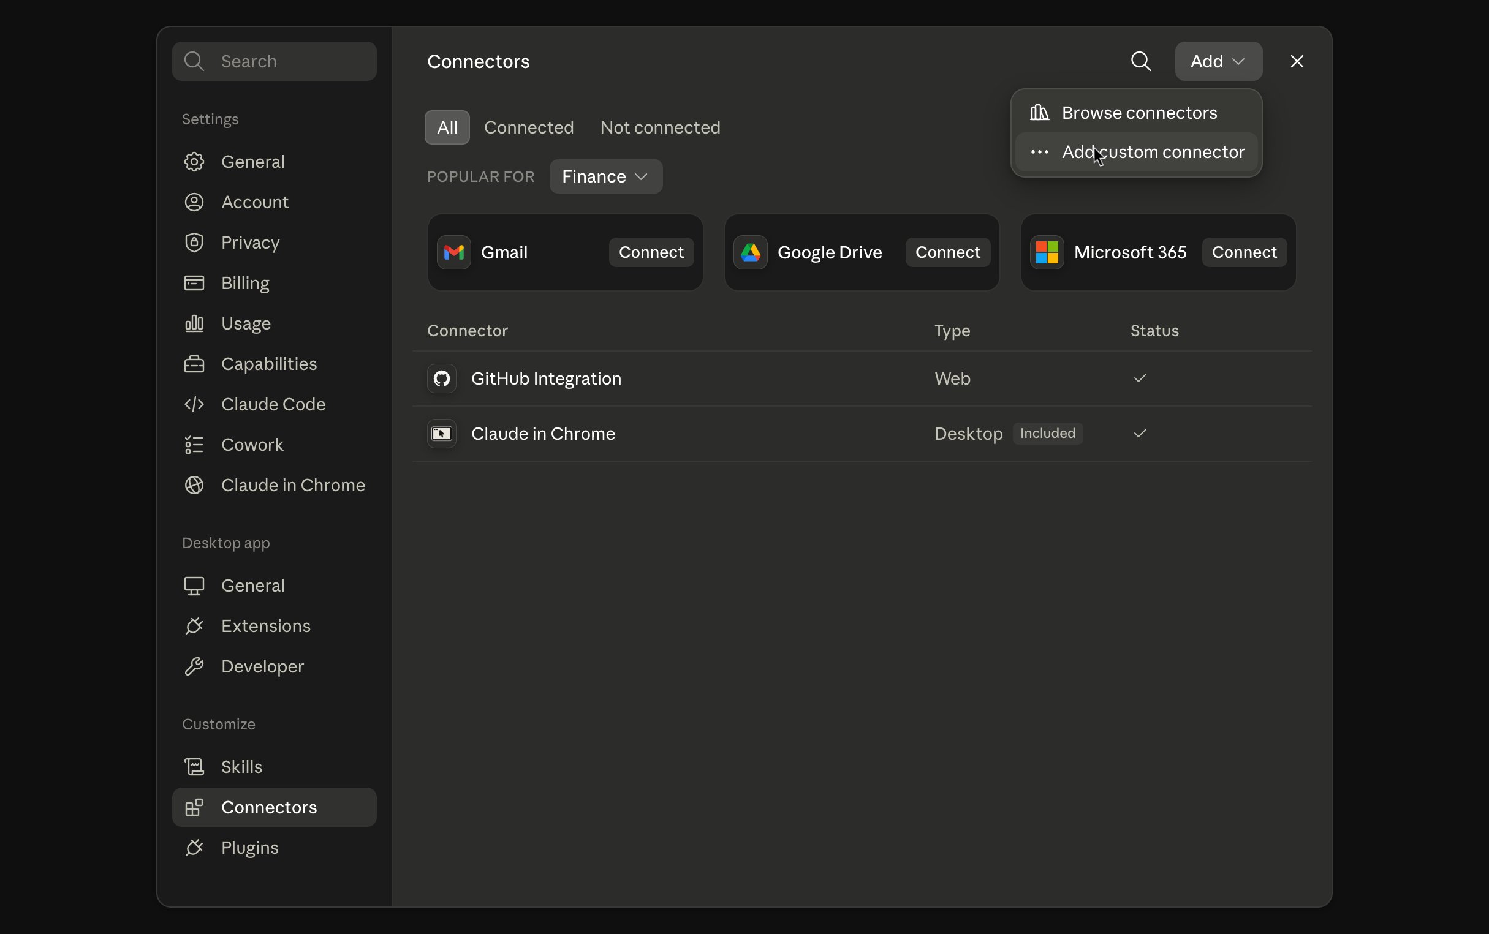Open the Usage settings label
The width and height of the screenshot is (1489, 934).
[246, 324]
